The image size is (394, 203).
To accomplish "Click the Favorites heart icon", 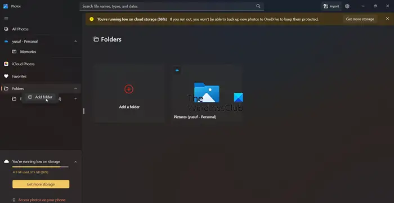I will 6,76.
